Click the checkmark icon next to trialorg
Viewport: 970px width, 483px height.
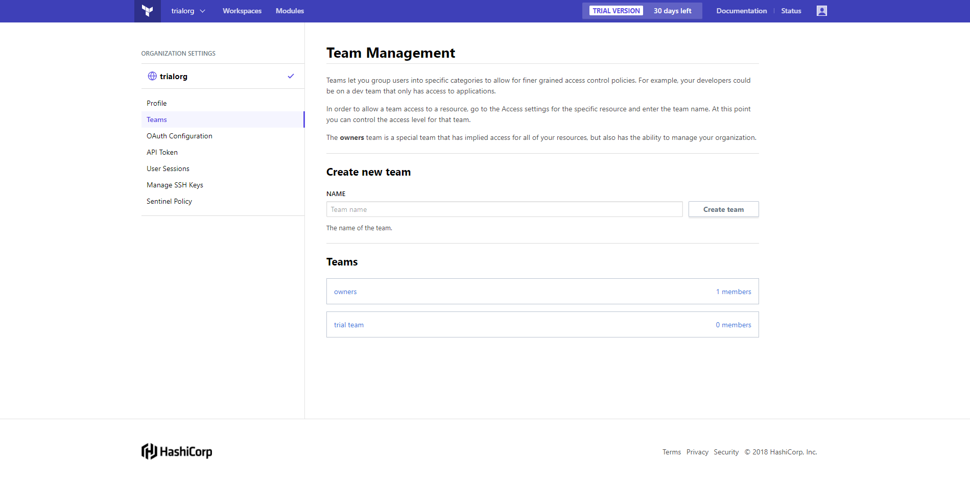click(x=291, y=76)
